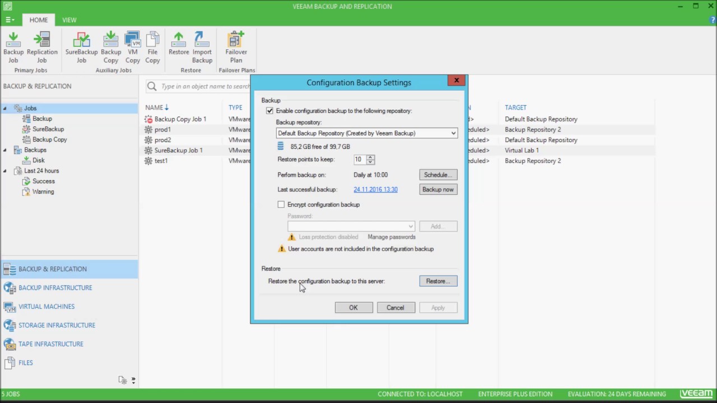Close the Configuration Backup Settings dialog
The image size is (717, 403).
click(x=457, y=81)
